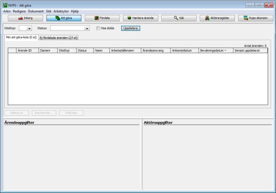Open the Inkorg toolbar button
Viewport: 276px width, 193px height.
(25, 18)
